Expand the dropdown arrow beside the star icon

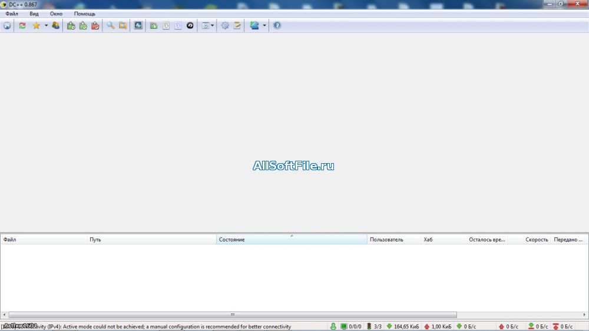coord(46,25)
